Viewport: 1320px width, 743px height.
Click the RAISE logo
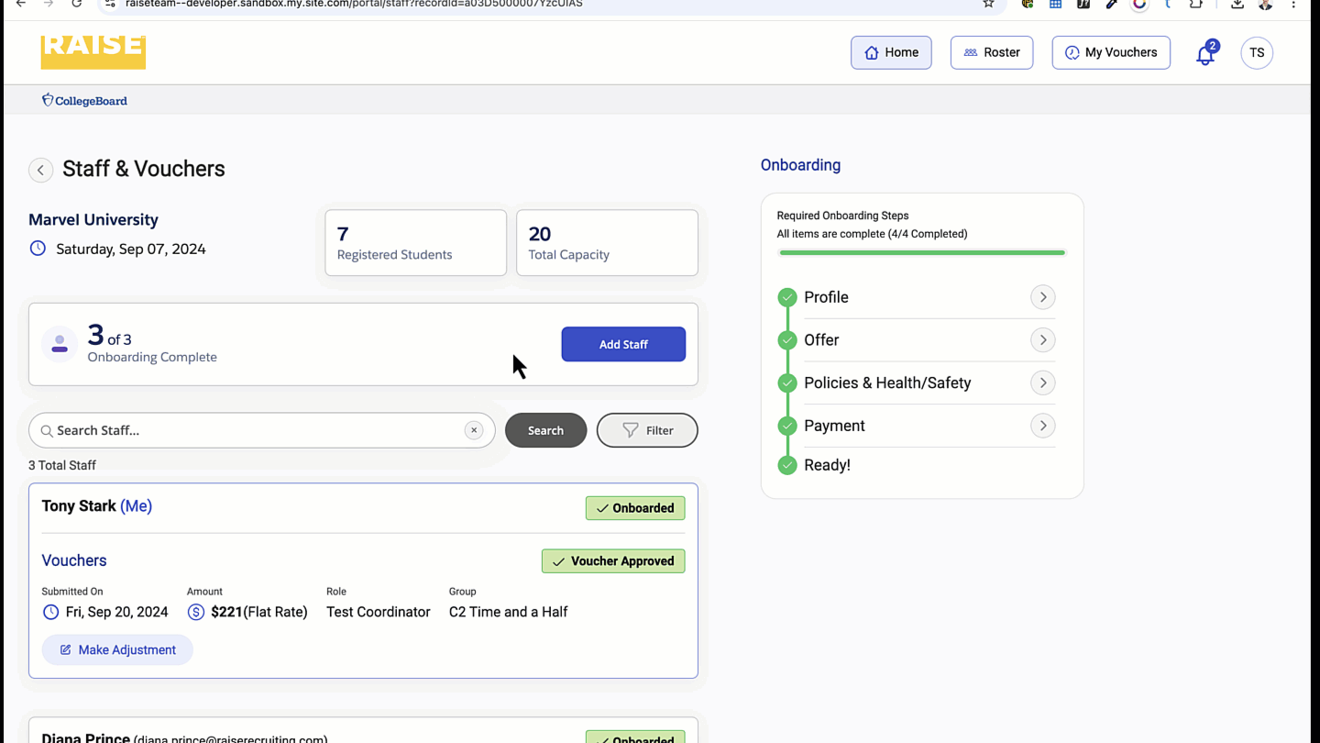[x=93, y=51]
